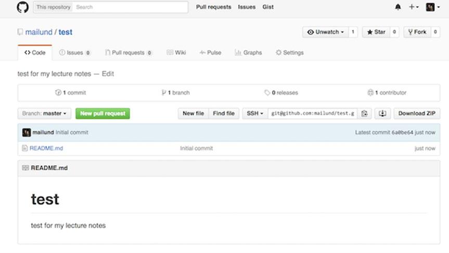Click the README.md preview panel header
Screen dimensions: 449x253
(229, 168)
